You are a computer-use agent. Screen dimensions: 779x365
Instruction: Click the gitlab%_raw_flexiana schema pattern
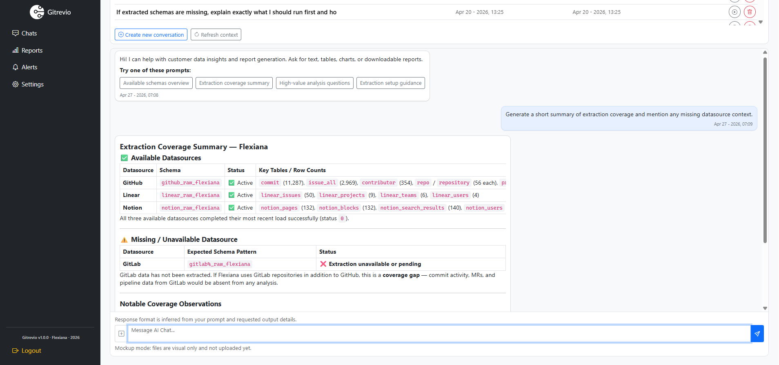pyautogui.click(x=220, y=264)
